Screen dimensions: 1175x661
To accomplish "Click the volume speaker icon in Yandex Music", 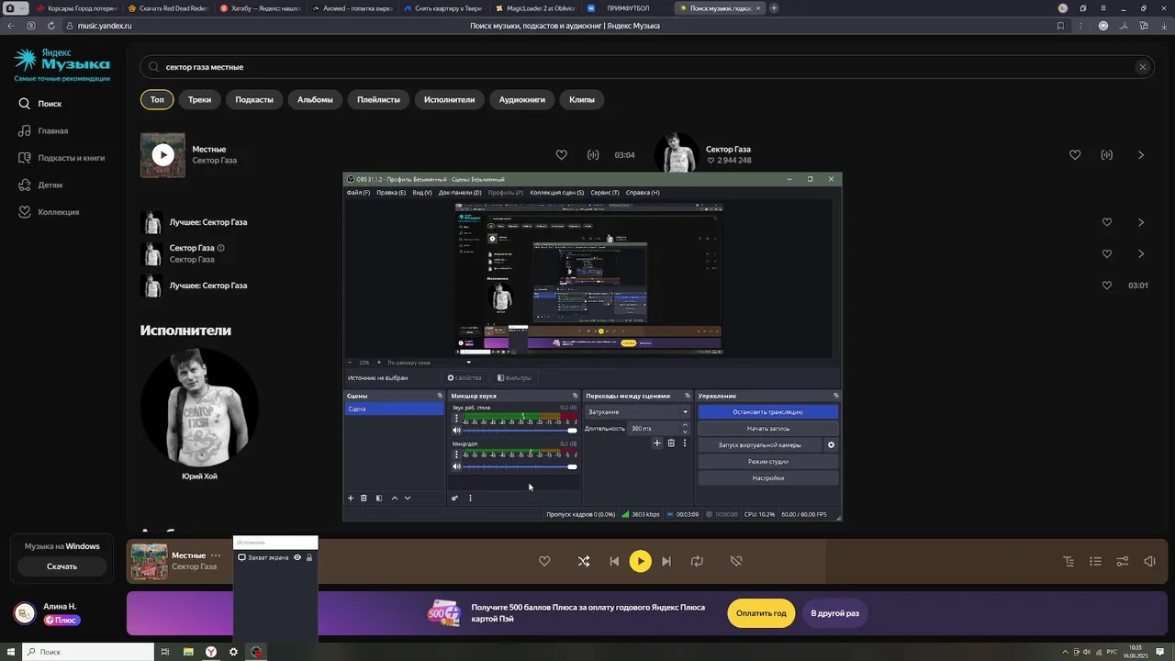I will click(x=1149, y=561).
